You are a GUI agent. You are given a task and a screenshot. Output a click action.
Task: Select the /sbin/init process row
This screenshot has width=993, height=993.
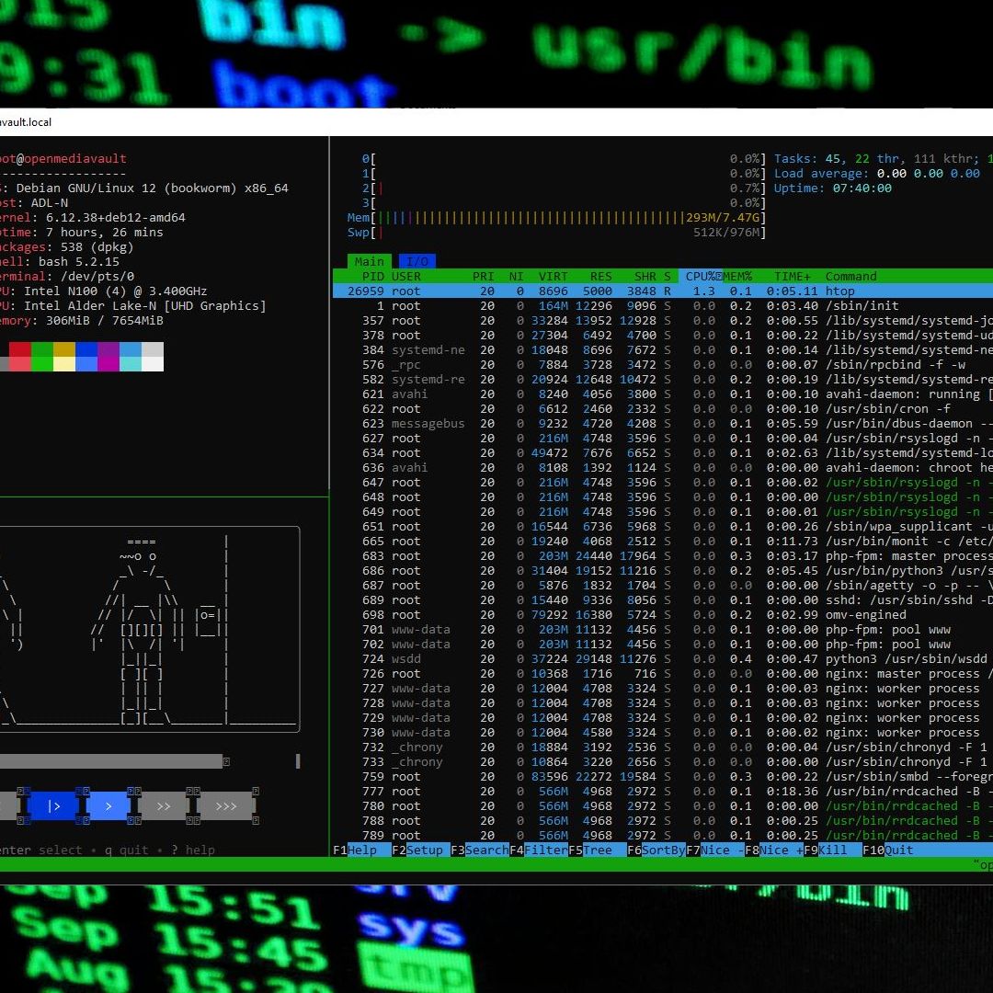[662, 305]
